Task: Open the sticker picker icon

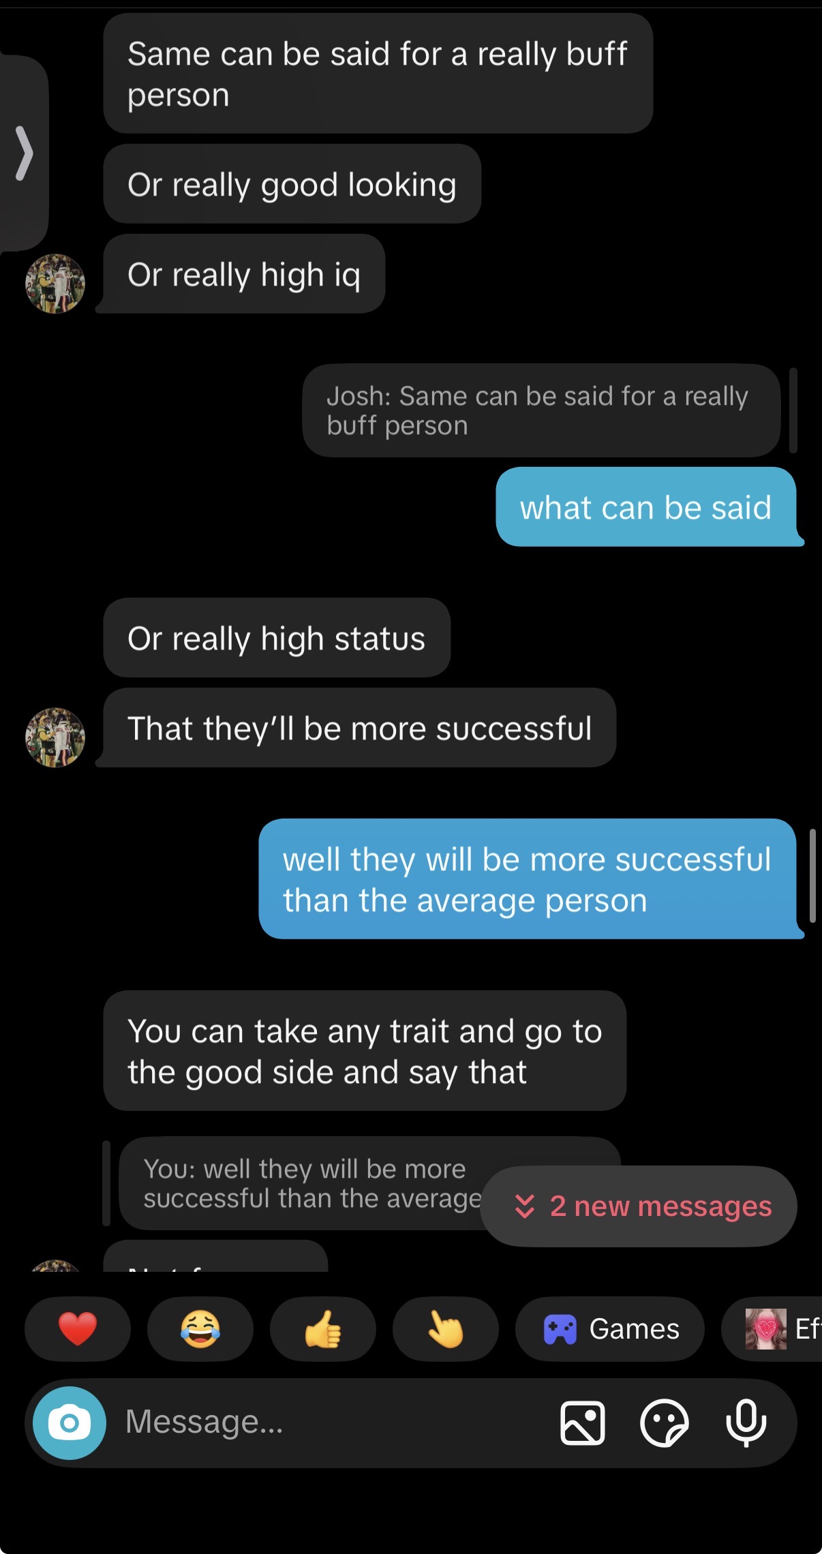Action: pos(664,1422)
